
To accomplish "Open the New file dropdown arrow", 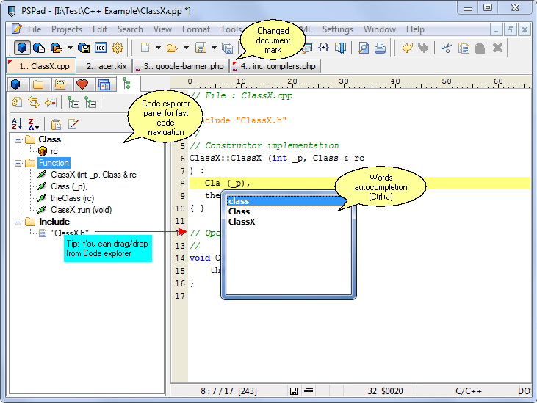I will [x=159, y=48].
